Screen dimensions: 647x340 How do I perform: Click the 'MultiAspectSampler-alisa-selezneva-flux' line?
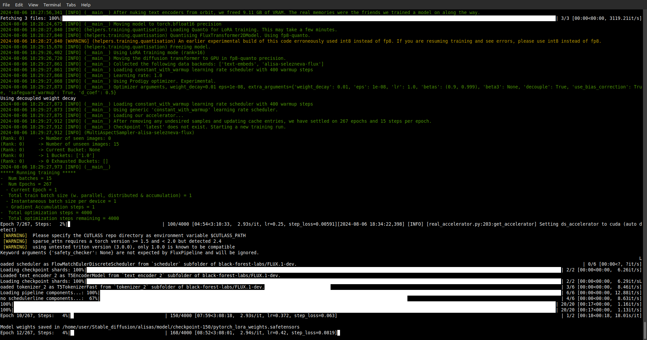point(97,133)
